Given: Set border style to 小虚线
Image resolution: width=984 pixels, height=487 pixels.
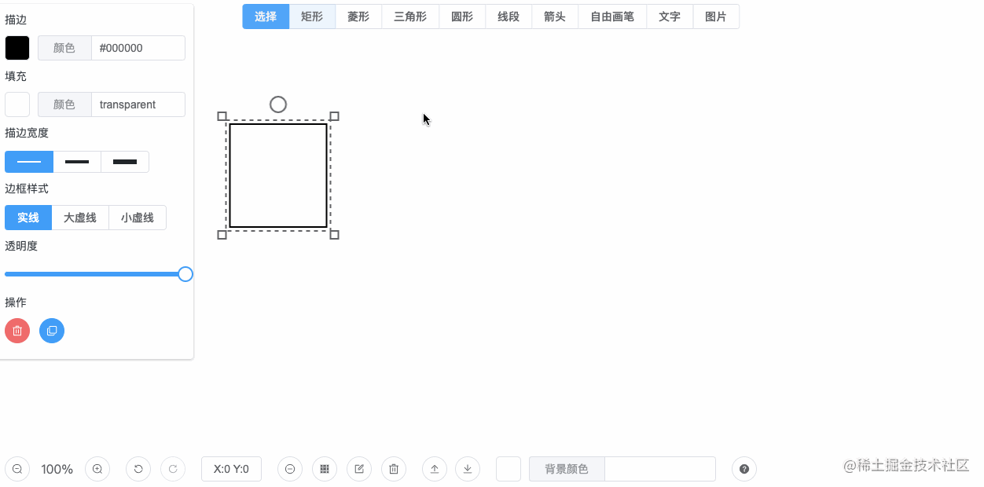Looking at the screenshot, I should click(x=138, y=218).
